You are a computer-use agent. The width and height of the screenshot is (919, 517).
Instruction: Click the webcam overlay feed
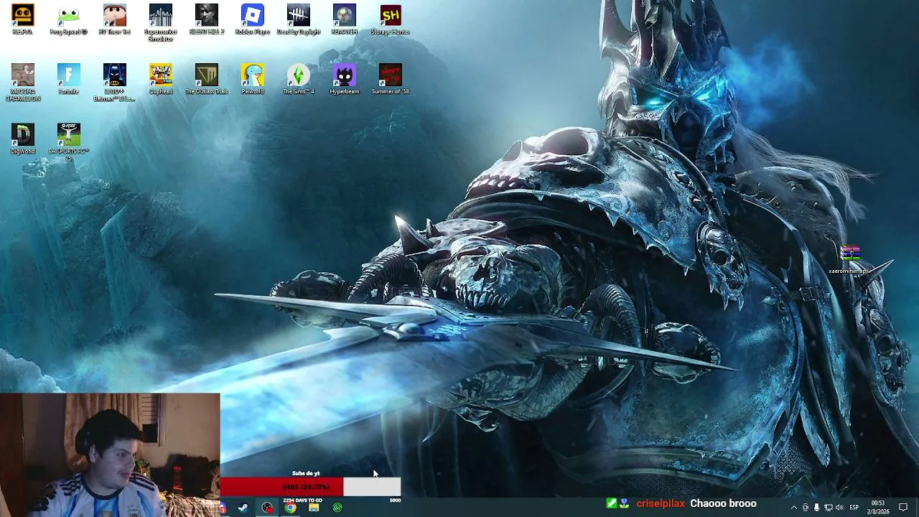coord(110,455)
